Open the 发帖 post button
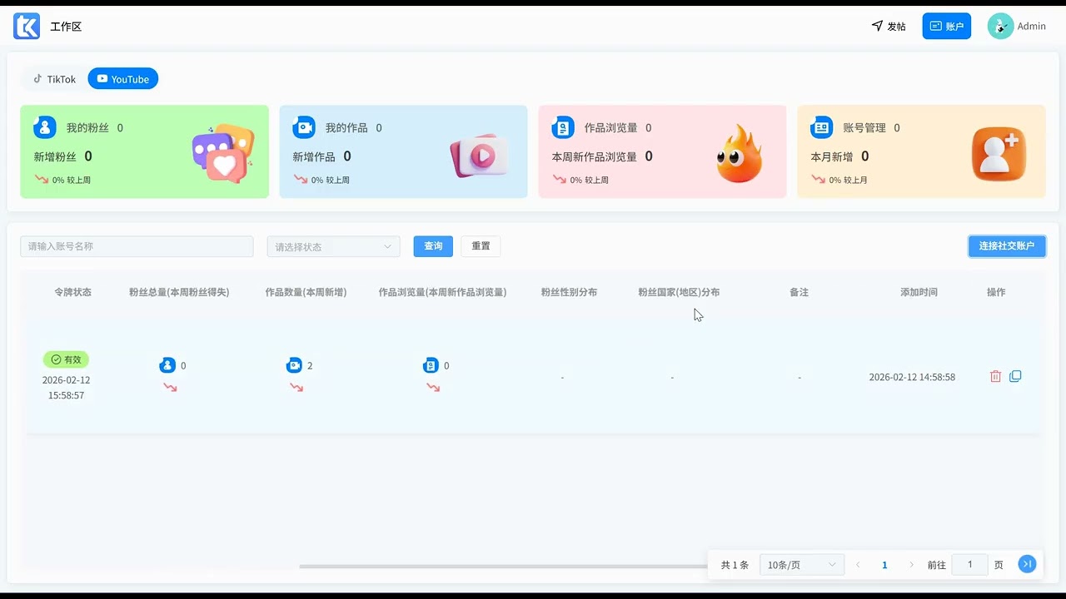The height and width of the screenshot is (599, 1066). tap(889, 26)
